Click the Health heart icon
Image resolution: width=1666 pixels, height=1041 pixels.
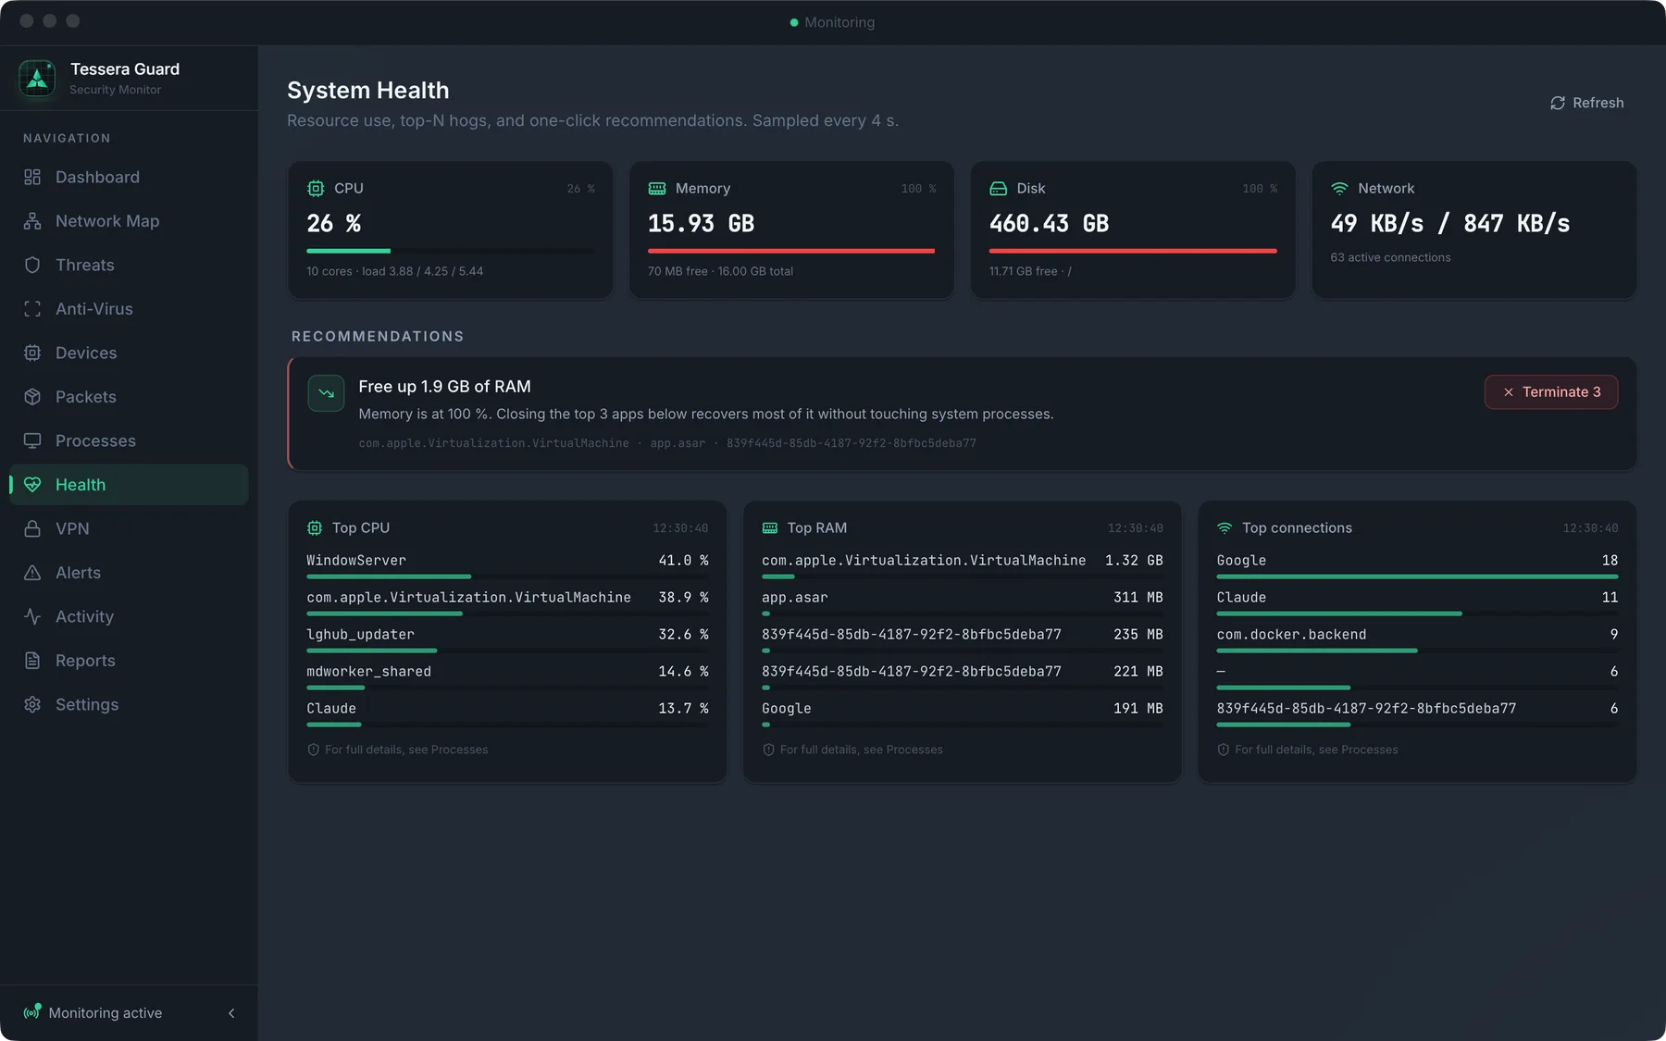[x=32, y=485]
